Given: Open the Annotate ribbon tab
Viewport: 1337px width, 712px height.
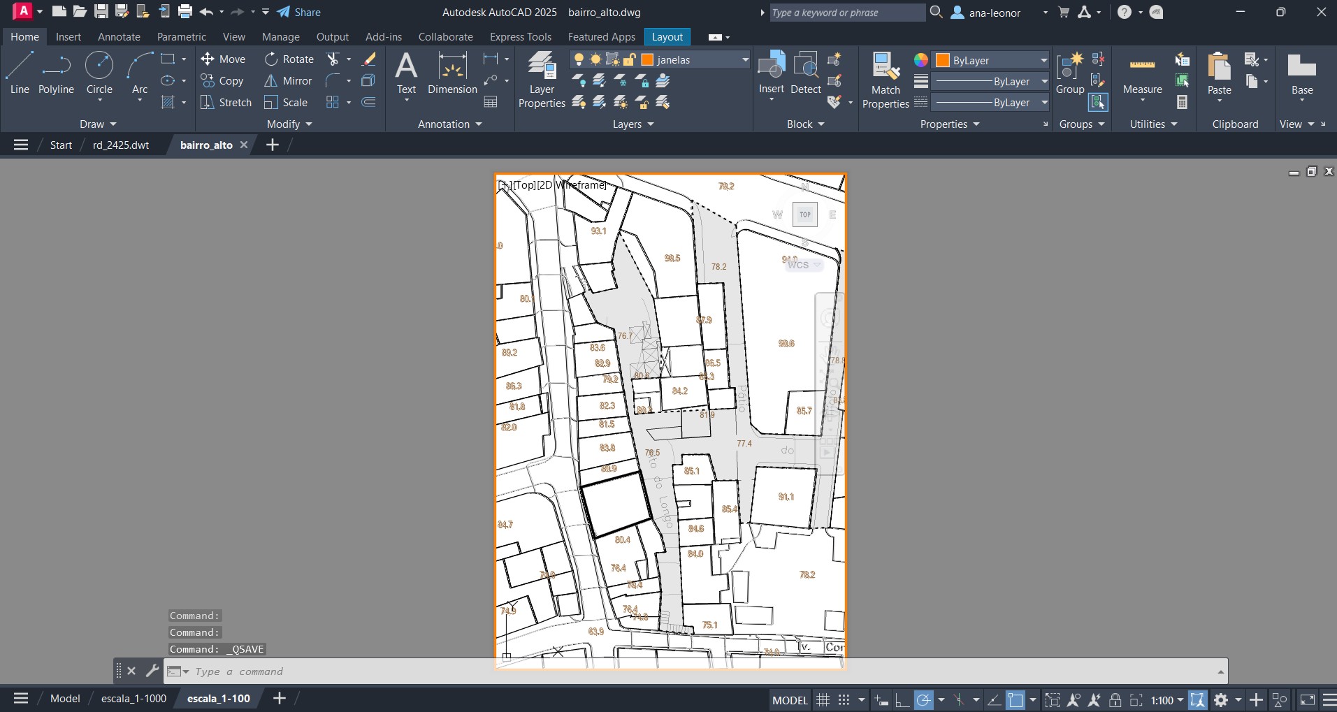Looking at the screenshot, I should click(x=119, y=37).
